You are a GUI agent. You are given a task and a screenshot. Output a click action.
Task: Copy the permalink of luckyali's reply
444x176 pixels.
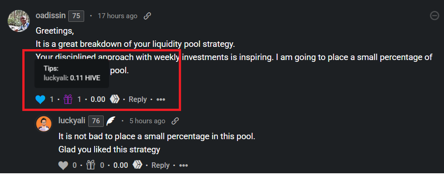[x=175, y=121]
